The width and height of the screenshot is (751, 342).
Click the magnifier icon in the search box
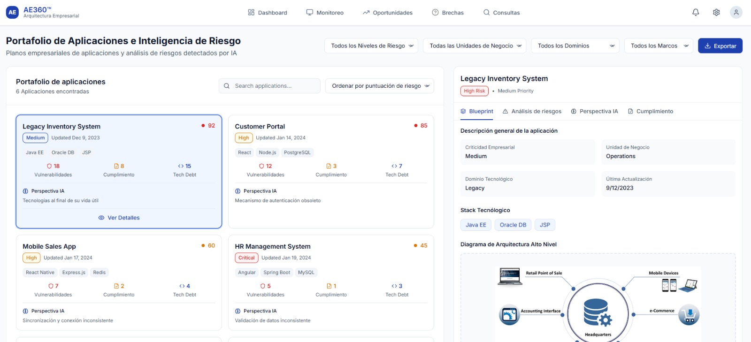(x=227, y=86)
